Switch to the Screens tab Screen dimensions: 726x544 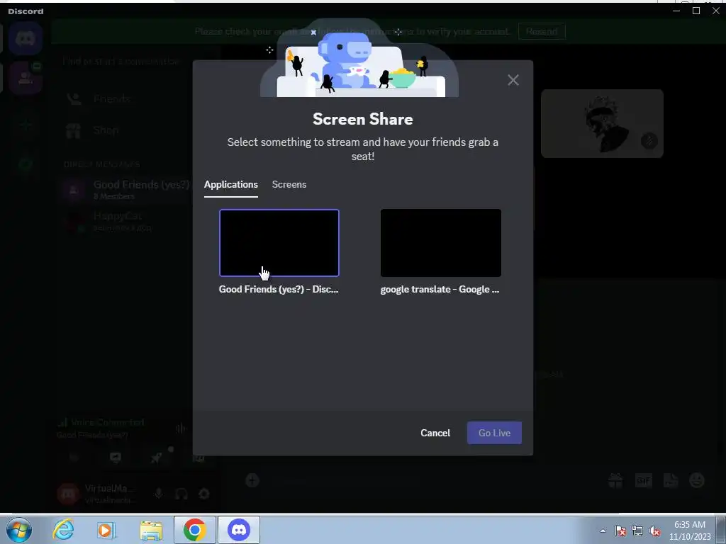[x=289, y=184]
